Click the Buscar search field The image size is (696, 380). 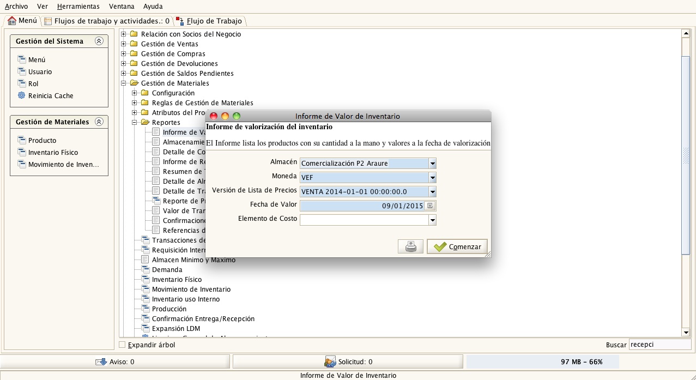660,345
